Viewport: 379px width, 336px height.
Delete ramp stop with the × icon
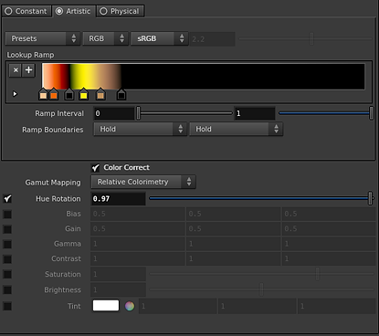point(16,70)
